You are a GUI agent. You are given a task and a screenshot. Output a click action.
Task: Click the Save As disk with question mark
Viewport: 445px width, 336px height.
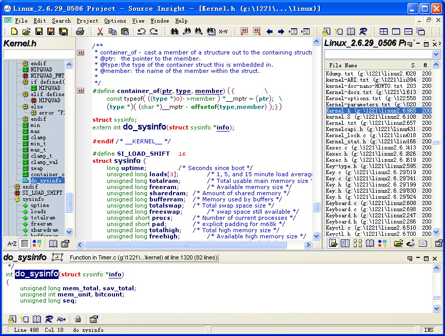coord(51,31)
